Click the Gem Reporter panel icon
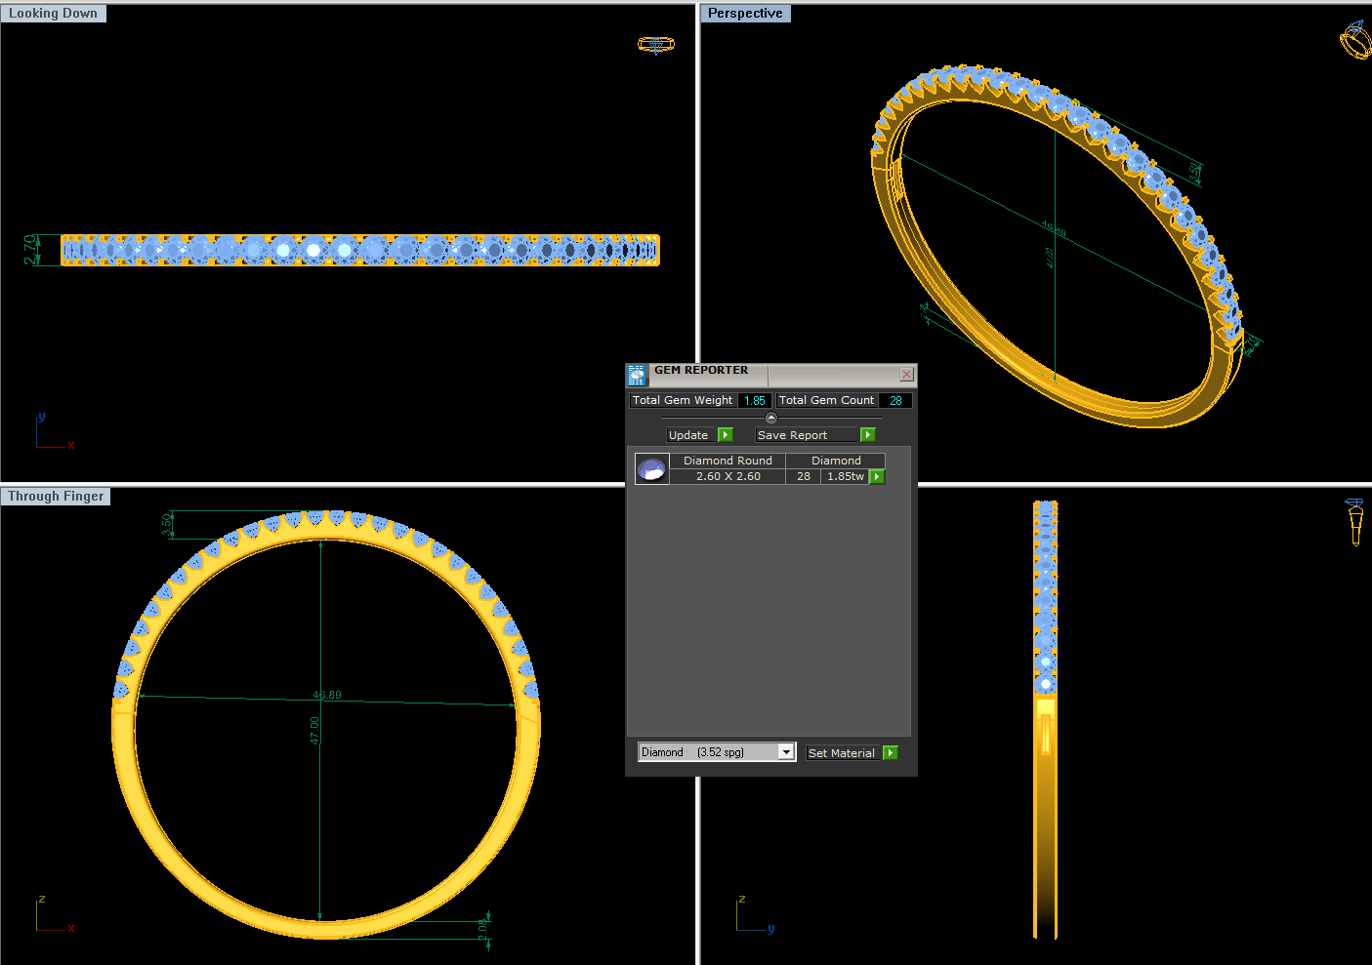The width and height of the screenshot is (1372, 965). 637,376
